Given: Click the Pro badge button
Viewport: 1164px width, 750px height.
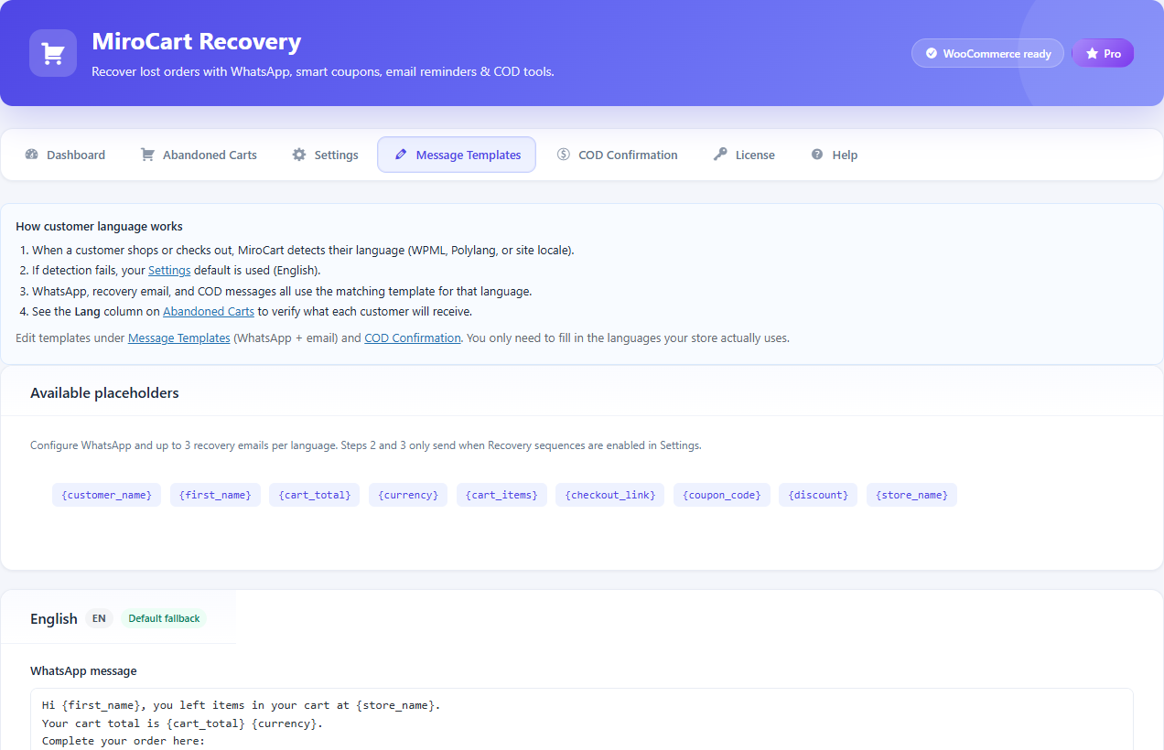Looking at the screenshot, I should click(1103, 53).
